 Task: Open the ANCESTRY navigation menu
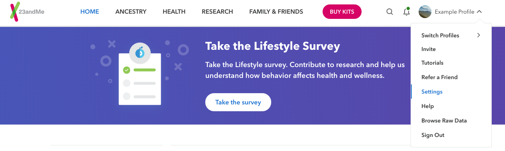coord(131,12)
